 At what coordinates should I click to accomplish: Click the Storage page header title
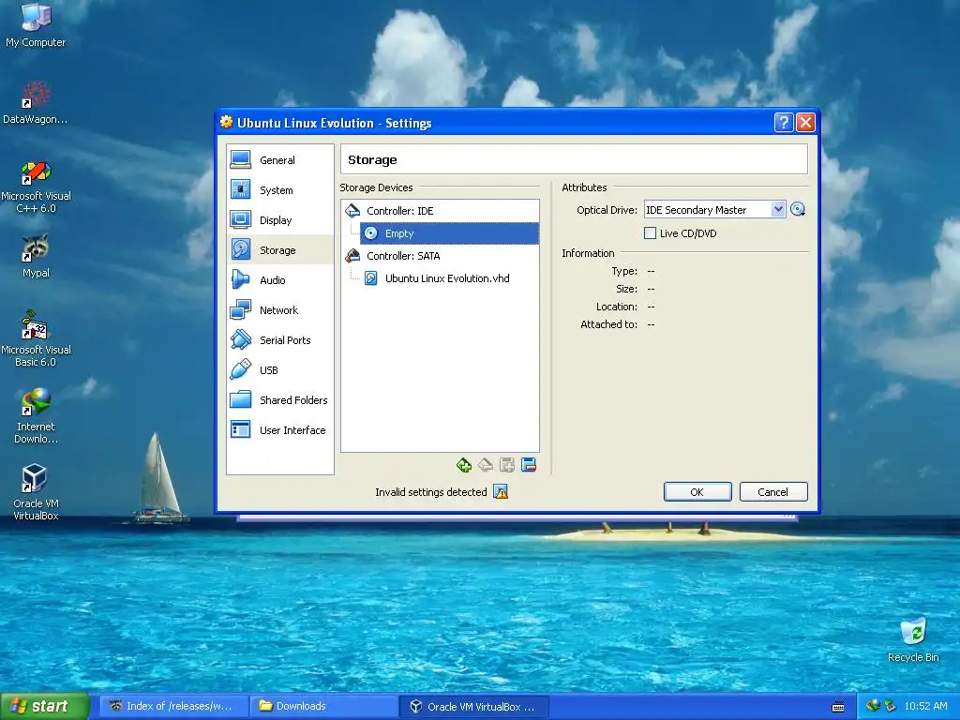[372, 159]
